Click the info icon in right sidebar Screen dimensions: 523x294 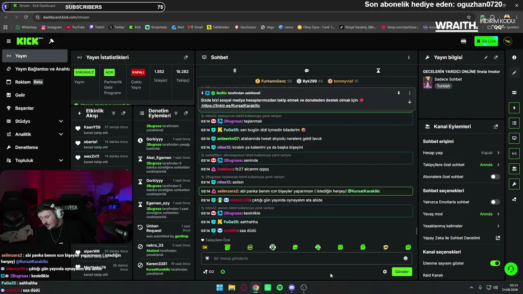514,58
